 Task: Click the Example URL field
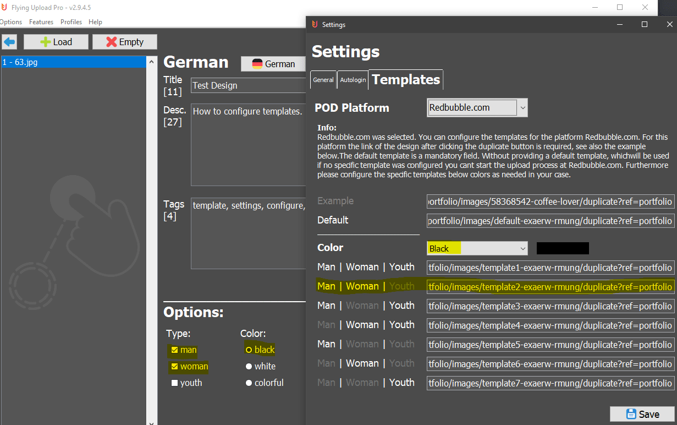tap(551, 201)
